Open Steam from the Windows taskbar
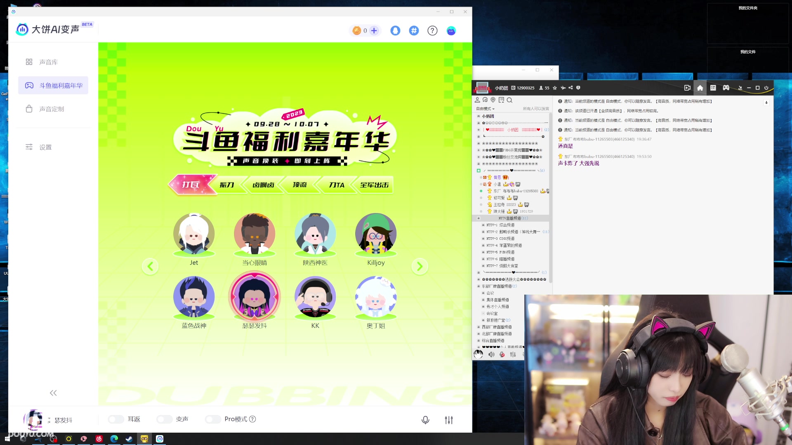 pos(129,439)
